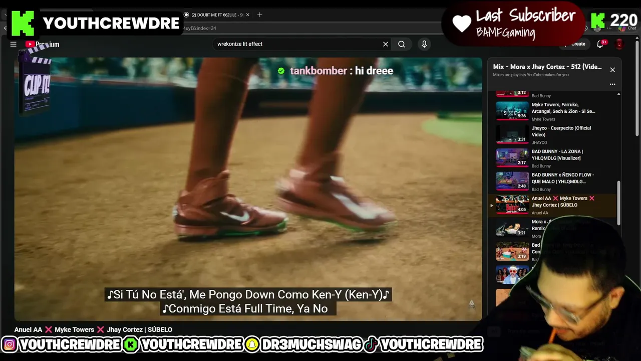The image size is (641, 361).
Task: Close the Mix playlist panel
Action: coord(612,70)
